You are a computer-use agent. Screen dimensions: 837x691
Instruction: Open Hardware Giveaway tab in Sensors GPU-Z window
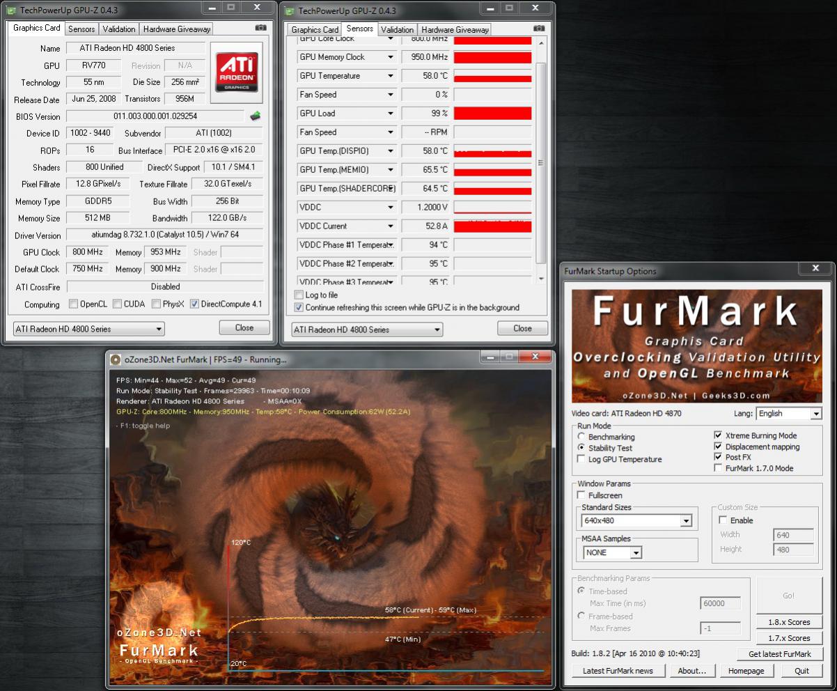coord(455,30)
